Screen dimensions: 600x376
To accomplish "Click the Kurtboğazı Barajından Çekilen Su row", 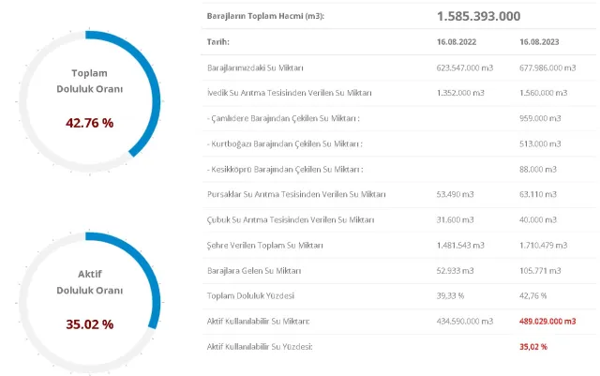I will tap(284, 143).
